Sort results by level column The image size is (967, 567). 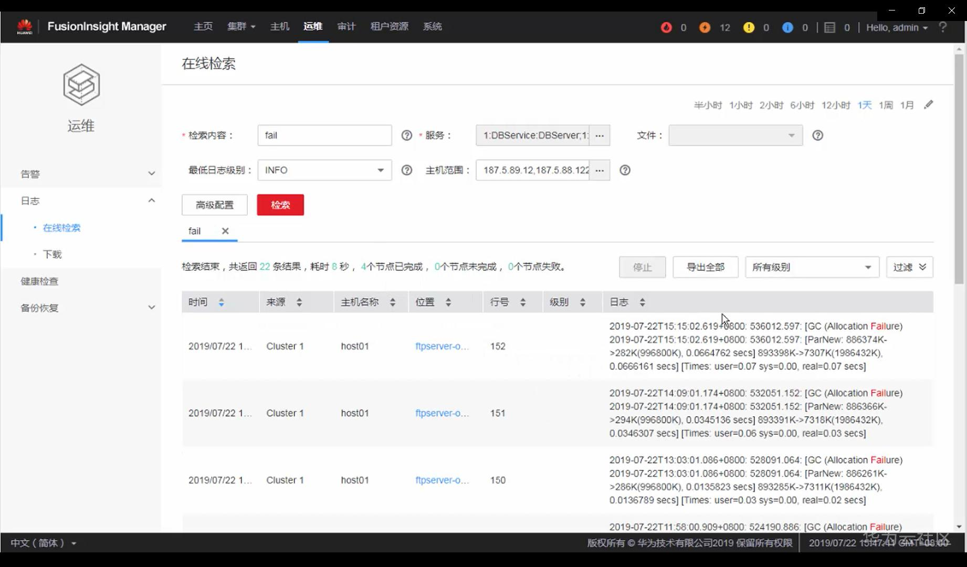click(583, 302)
